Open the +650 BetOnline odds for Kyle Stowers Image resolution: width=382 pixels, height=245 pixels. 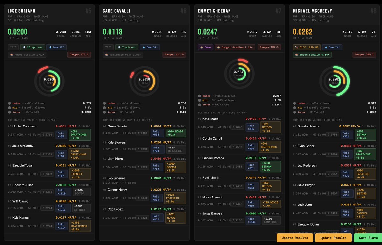[176, 149]
